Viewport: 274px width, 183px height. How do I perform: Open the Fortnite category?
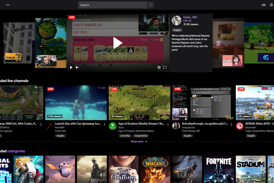click(219, 169)
